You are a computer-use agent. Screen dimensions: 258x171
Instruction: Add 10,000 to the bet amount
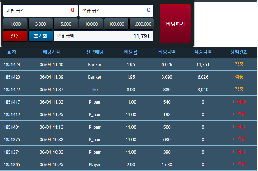(91, 24)
